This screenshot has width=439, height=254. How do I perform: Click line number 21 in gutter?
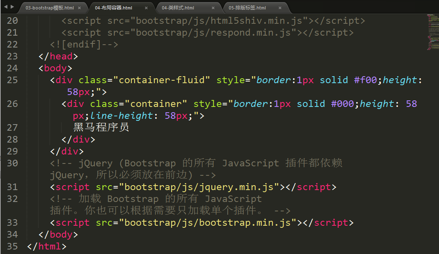(x=12, y=33)
